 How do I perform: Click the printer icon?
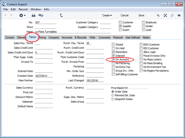[x=34, y=15]
